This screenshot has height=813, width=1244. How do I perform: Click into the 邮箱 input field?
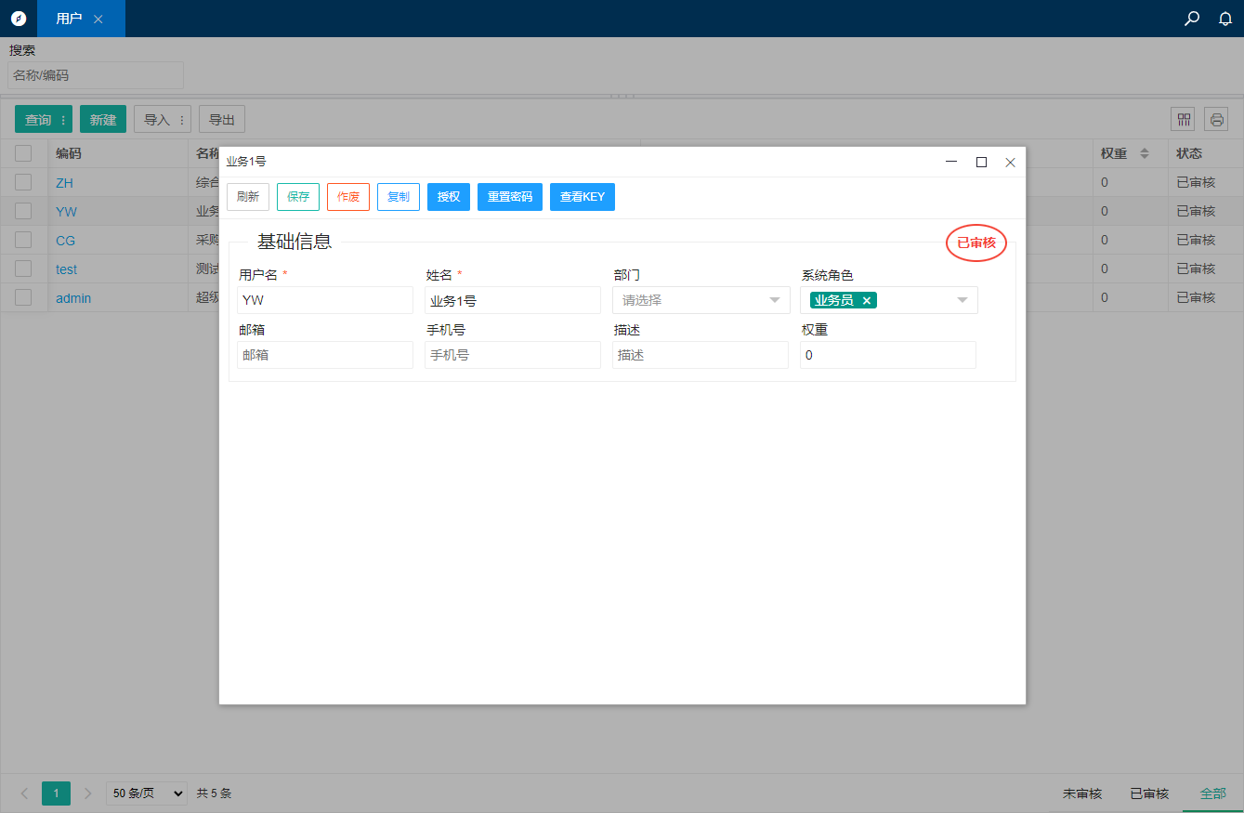tap(325, 355)
